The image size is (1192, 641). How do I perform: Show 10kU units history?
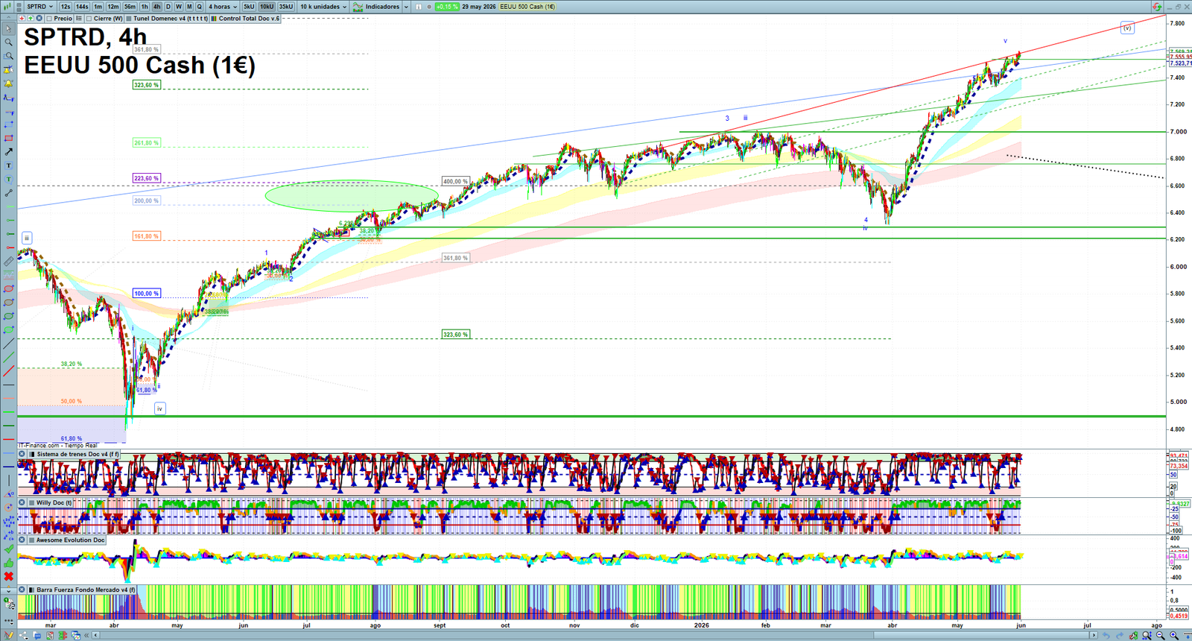coord(267,6)
